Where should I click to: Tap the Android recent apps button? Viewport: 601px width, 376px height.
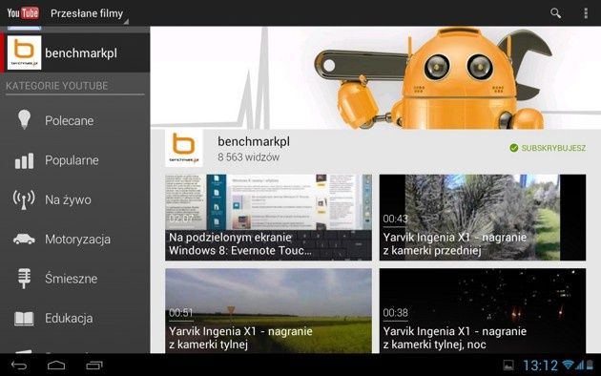tap(94, 366)
